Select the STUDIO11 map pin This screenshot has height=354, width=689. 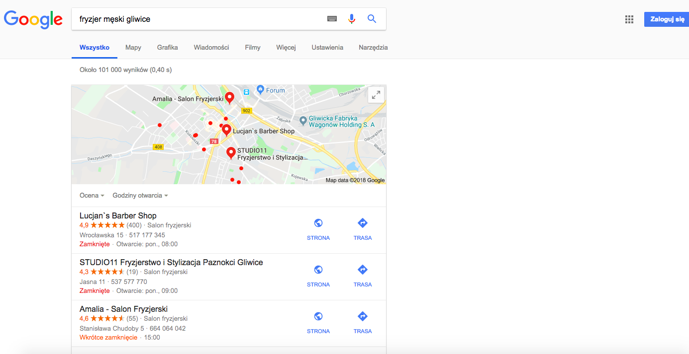click(x=231, y=153)
